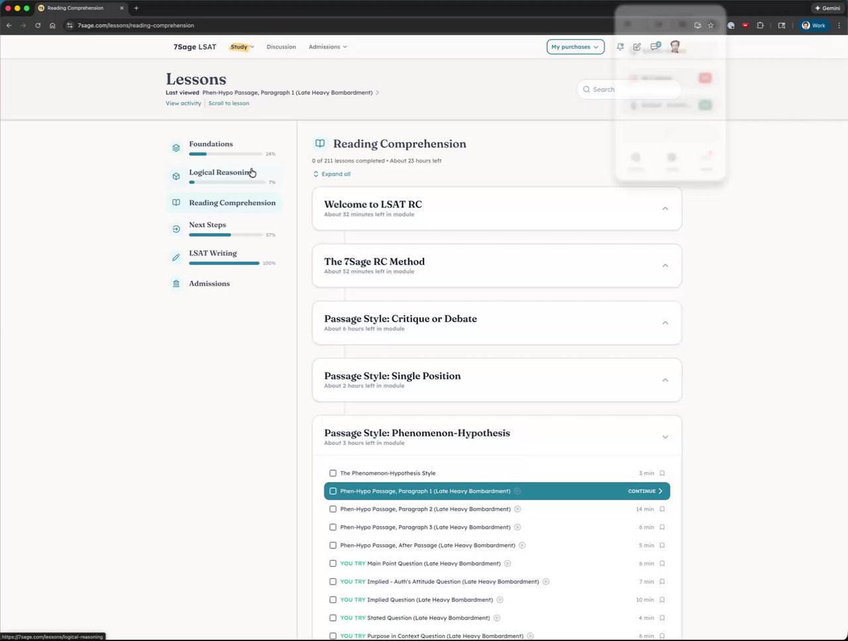The width and height of the screenshot is (848, 641).
Task: Reload the page with browser refresh icon
Action: [x=38, y=25]
